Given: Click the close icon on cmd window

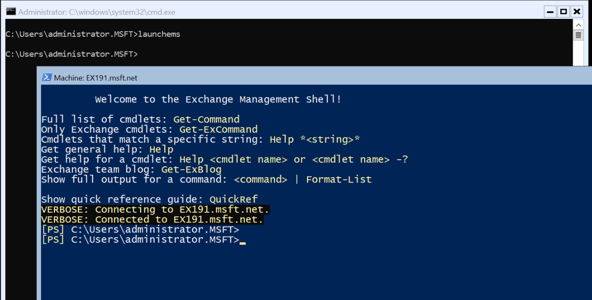Looking at the screenshot, I should 576,11.
